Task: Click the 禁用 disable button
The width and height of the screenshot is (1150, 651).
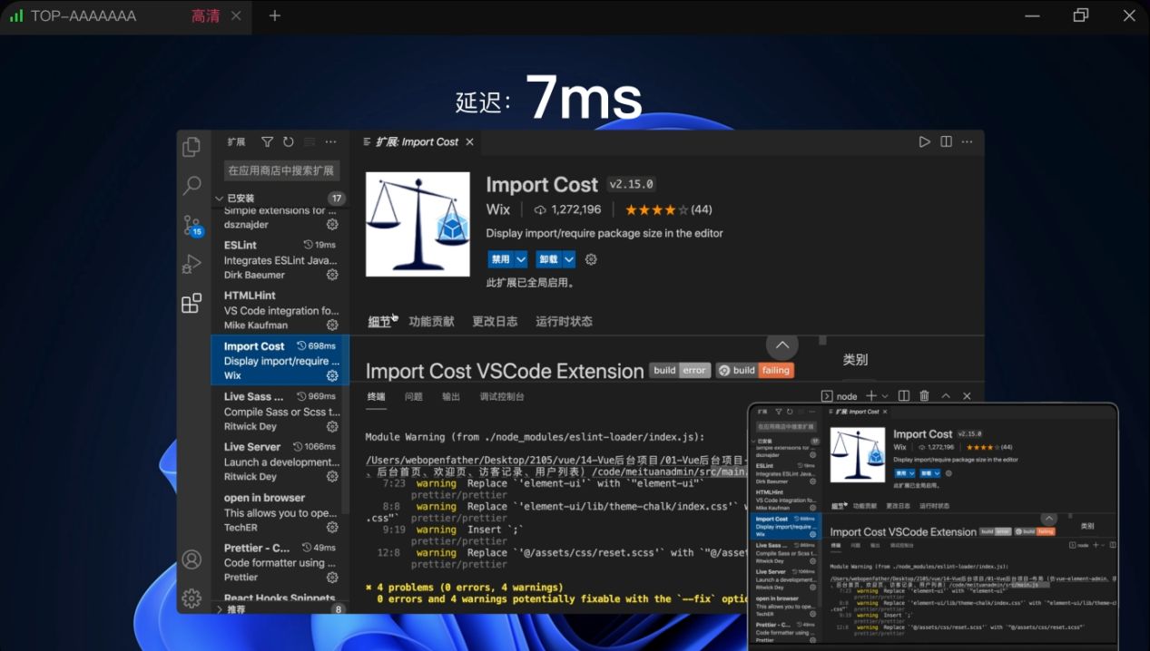Action: (501, 259)
